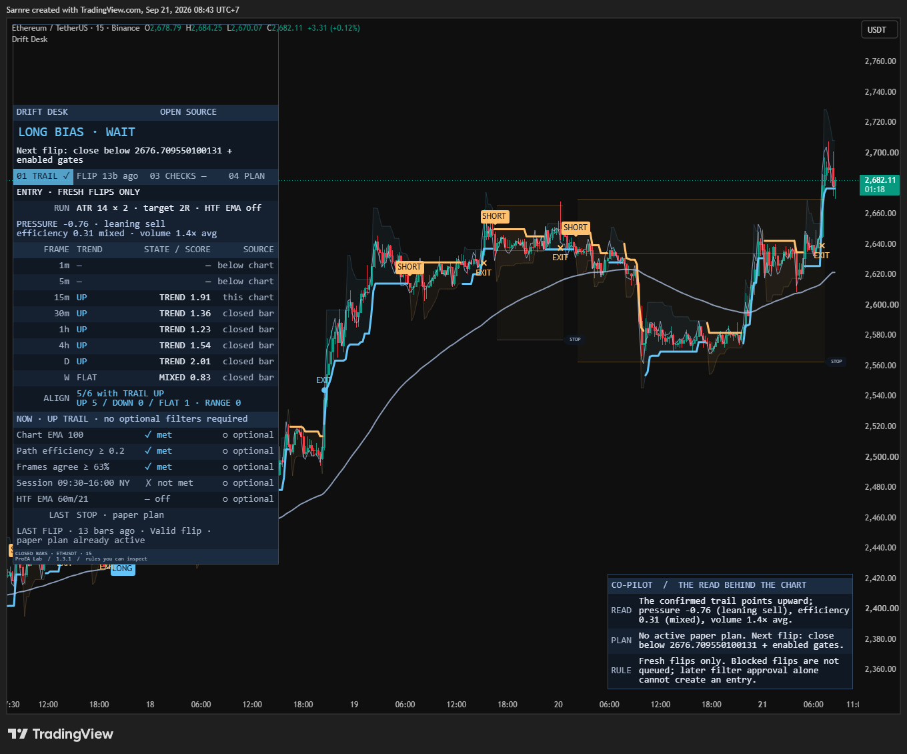Click the Session not met X mark

click(x=148, y=483)
